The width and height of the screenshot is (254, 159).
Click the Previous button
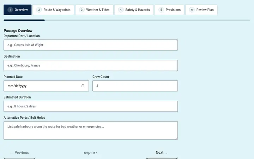[x=19, y=153]
